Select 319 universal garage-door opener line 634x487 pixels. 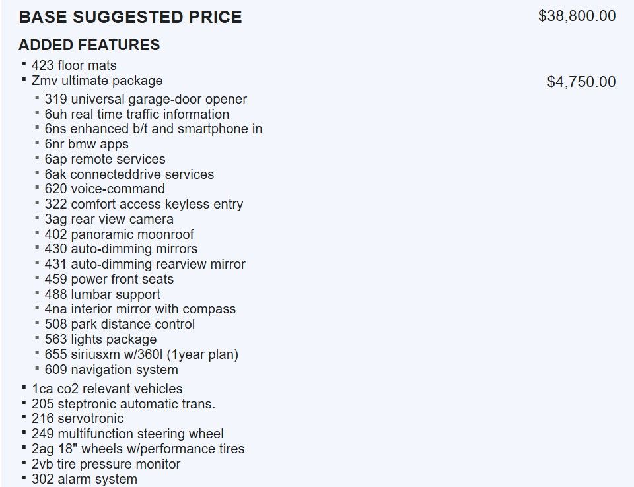145,99
